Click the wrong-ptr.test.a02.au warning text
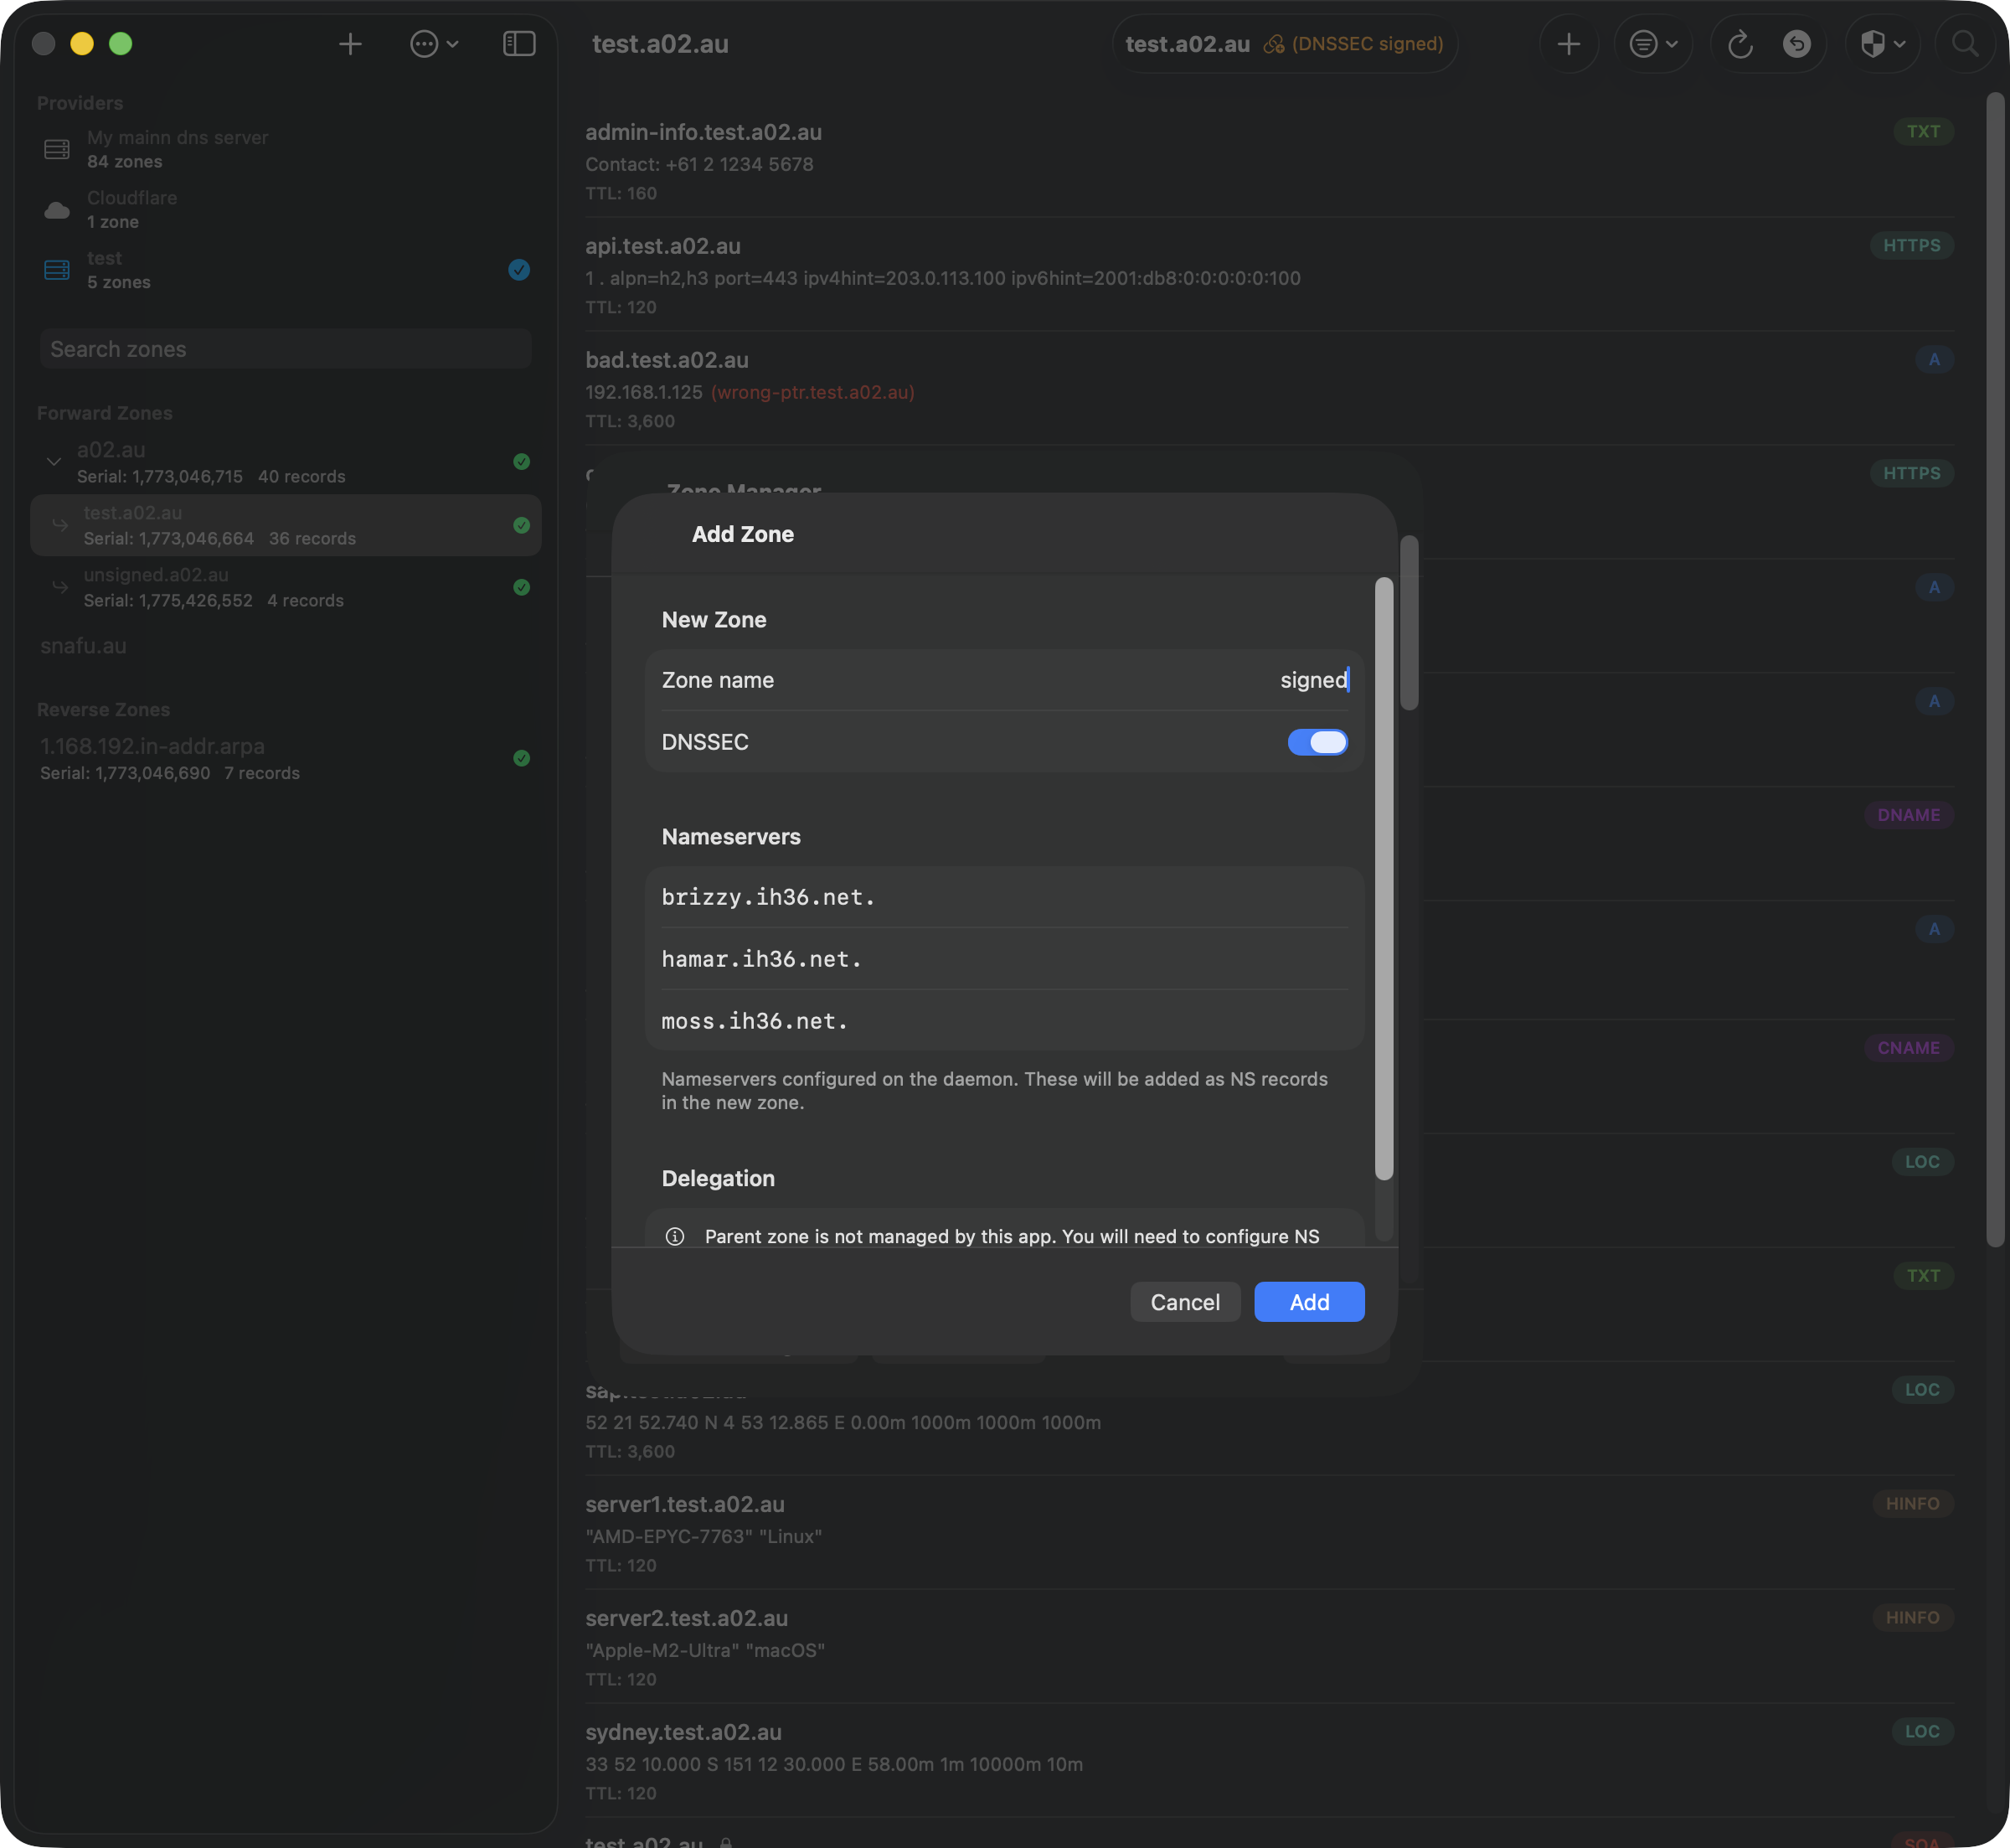The height and width of the screenshot is (1848, 2010). tap(812, 392)
